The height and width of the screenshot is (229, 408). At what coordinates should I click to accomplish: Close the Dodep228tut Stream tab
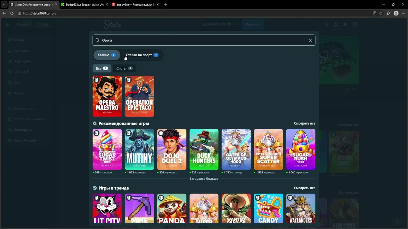pos(106,5)
